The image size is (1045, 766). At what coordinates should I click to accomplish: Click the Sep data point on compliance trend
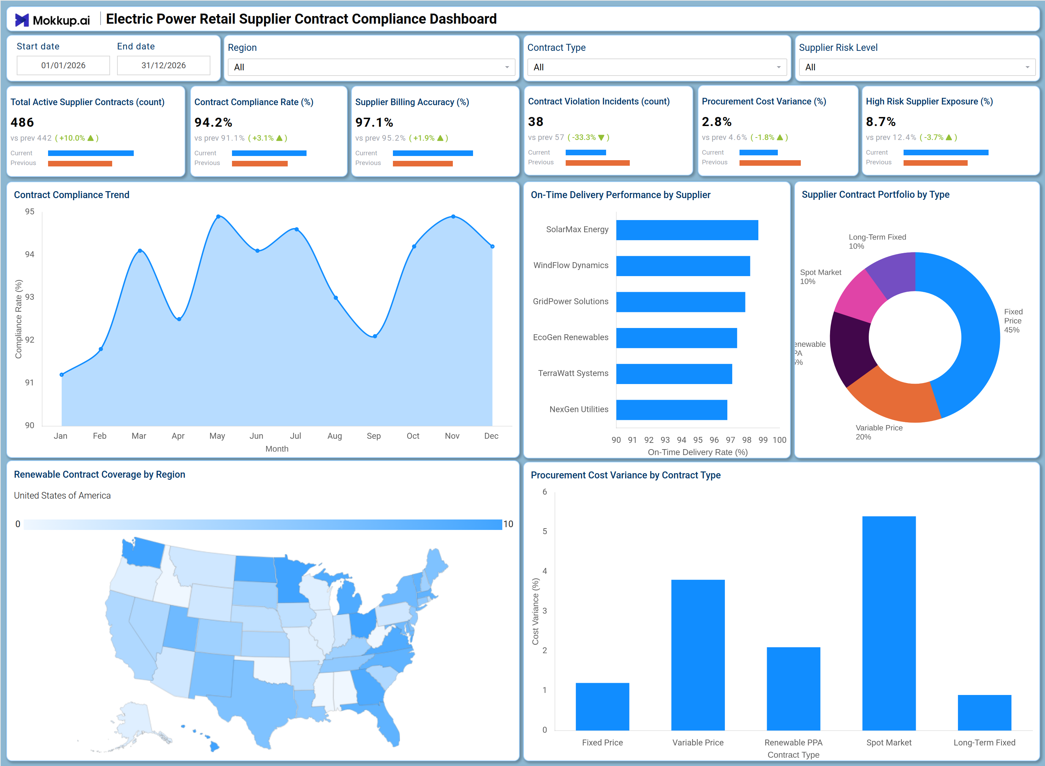click(375, 336)
